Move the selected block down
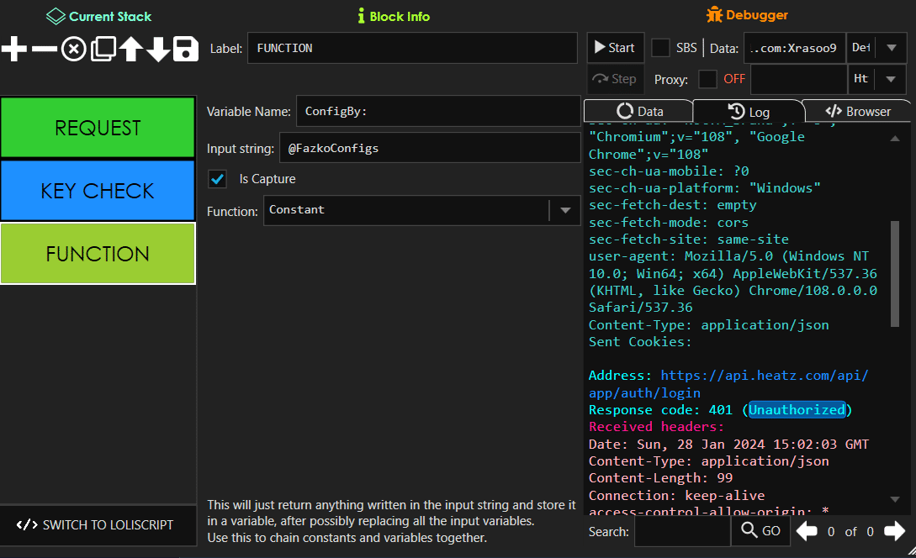Image resolution: width=916 pixels, height=558 pixels. tap(158, 49)
